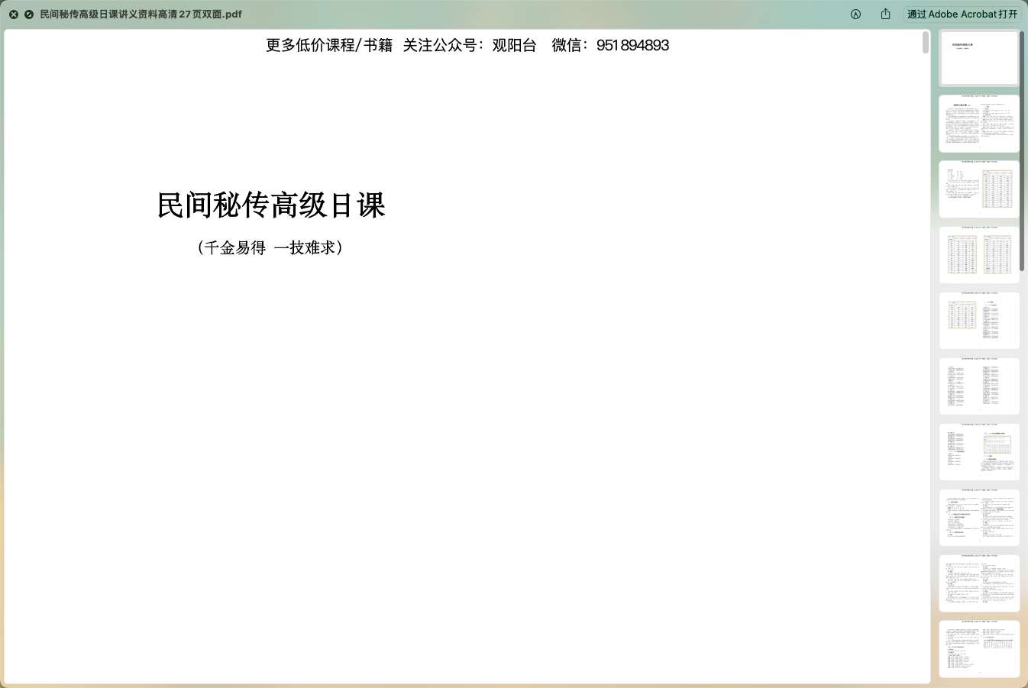1028x688 pixels.
Task: Select the first page thumbnail (title page)
Action: coord(978,59)
